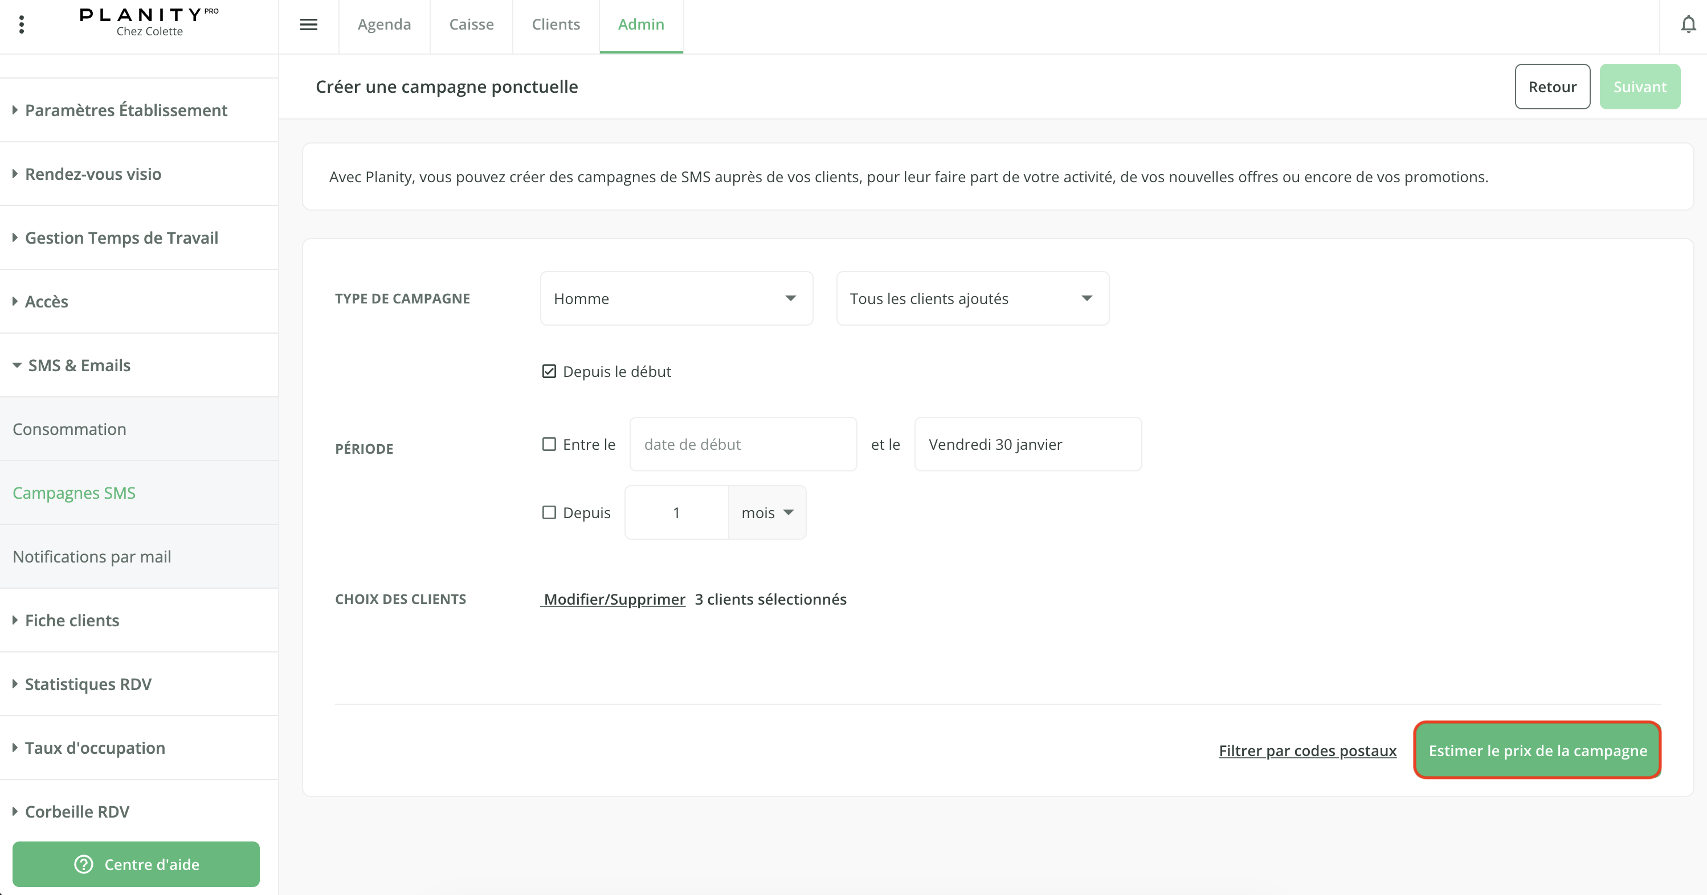Expand Paramètres Établissement section

[126, 110]
